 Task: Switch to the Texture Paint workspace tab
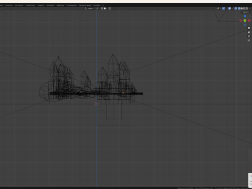30,5
